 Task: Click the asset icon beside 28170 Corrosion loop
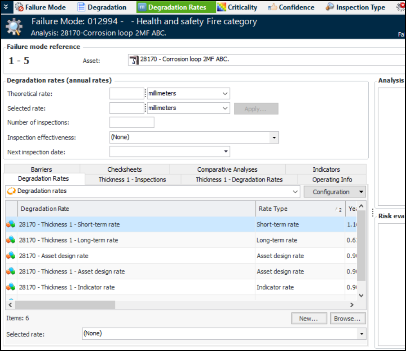(x=134, y=61)
